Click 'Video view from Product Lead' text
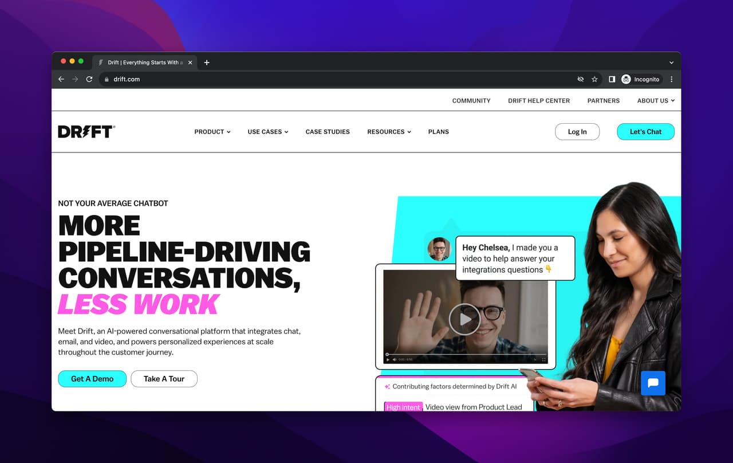 click(x=474, y=407)
